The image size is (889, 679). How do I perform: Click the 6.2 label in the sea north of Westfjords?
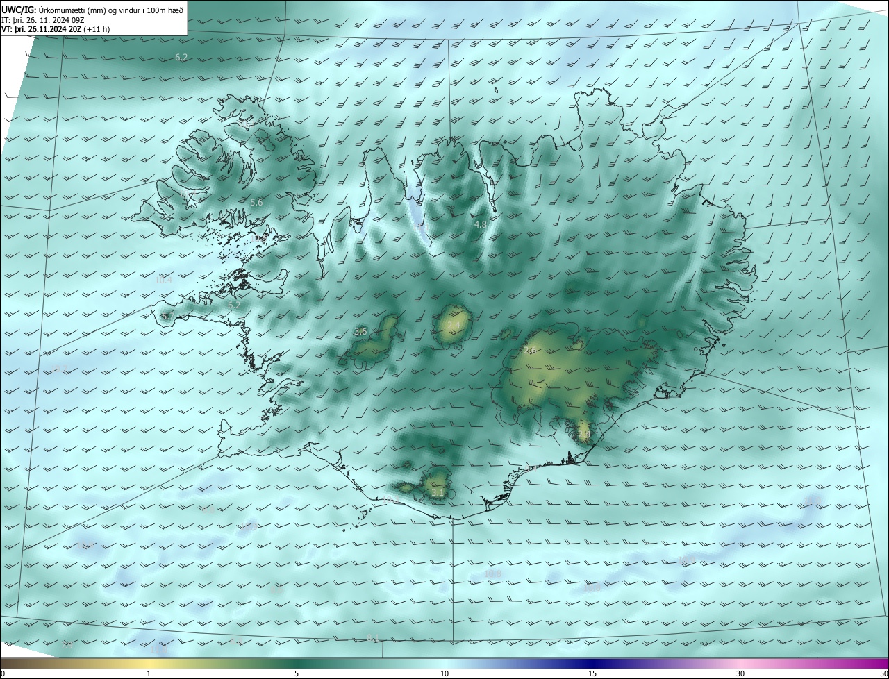[x=181, y=58]
